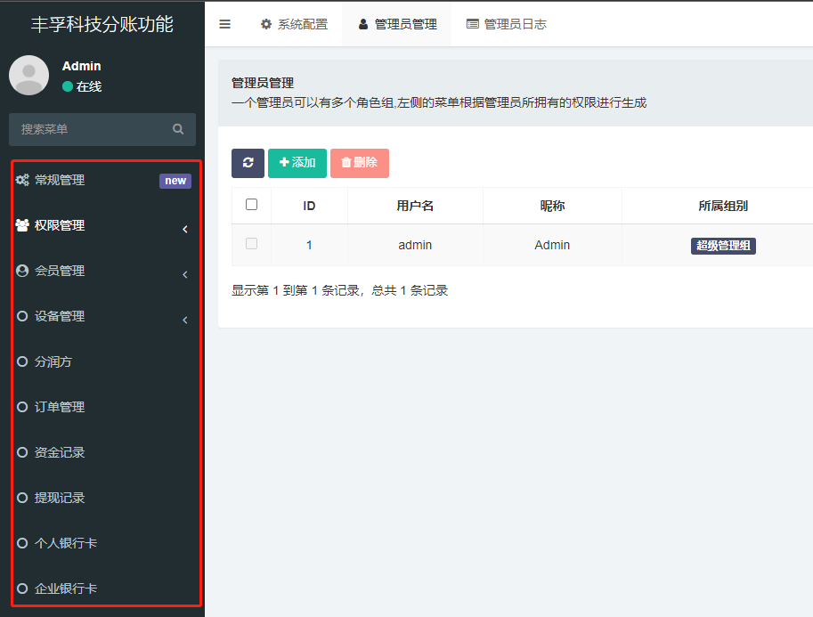Viewport: 813px width, 617px height.
Task: Click the new badge on 常规管理
Action: tap(175, 181)
